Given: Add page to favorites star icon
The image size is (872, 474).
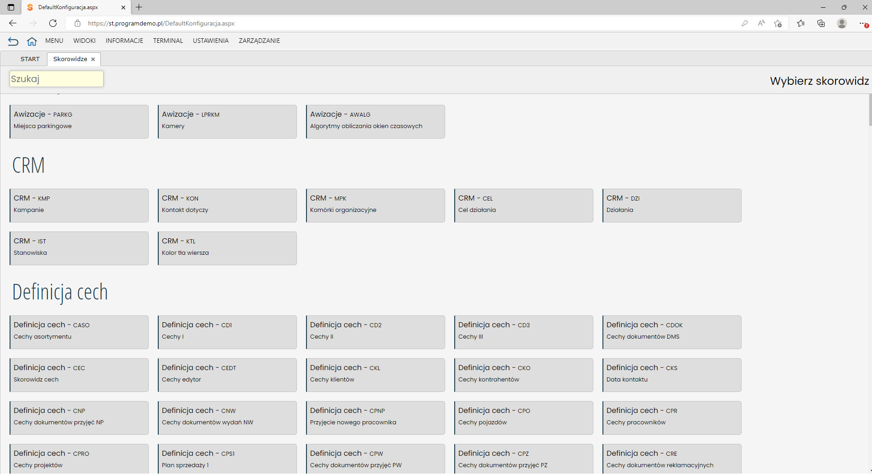Looking at the screenshot, I should 778,23.
